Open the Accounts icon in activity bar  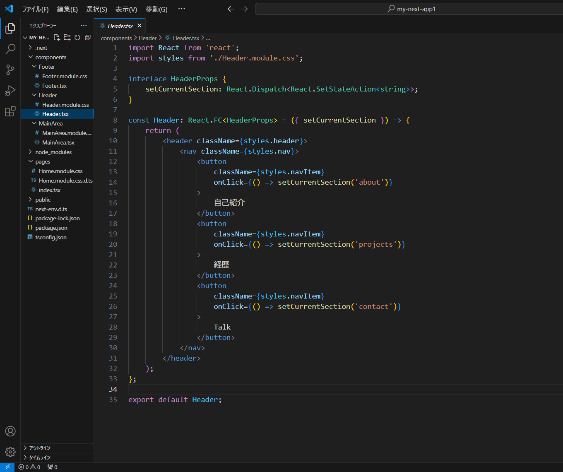click(10, 431)
